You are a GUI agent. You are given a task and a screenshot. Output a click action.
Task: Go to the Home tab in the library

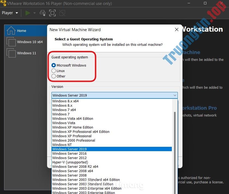pos(22,31)
